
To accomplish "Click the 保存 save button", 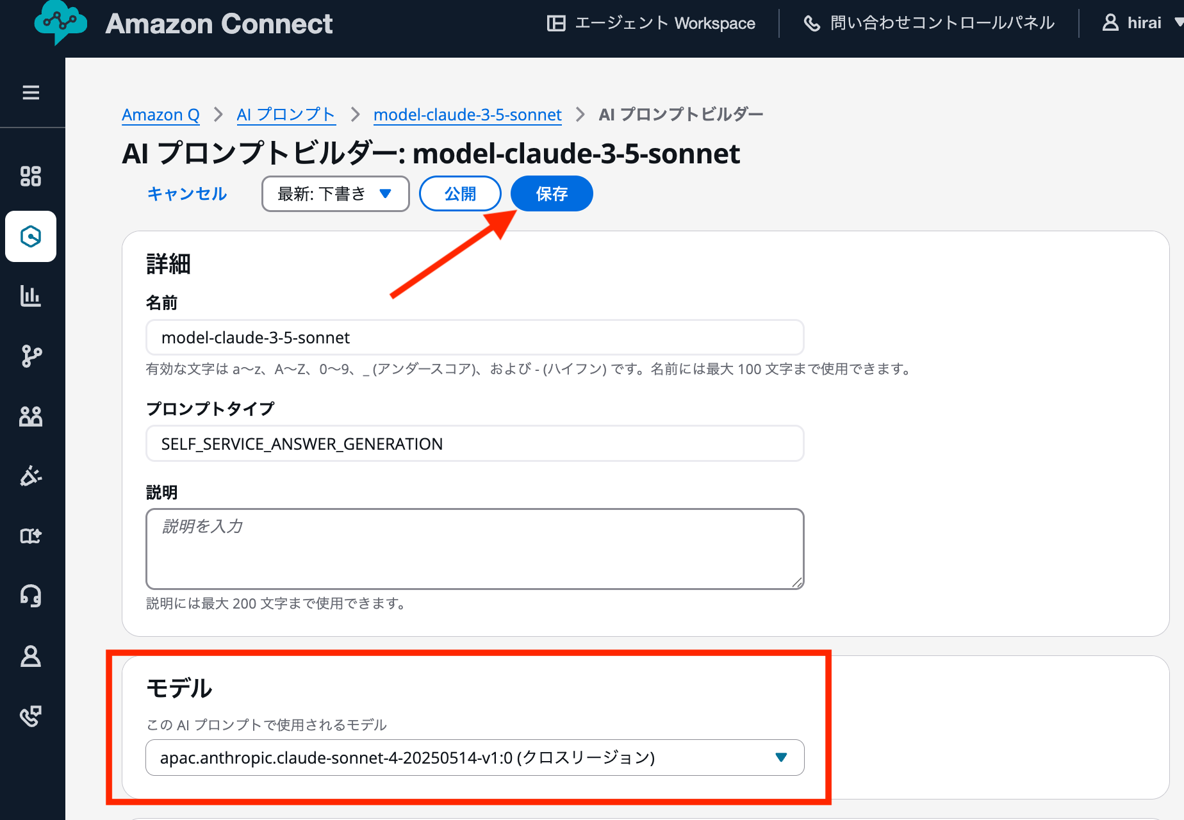I will (552, 193).
